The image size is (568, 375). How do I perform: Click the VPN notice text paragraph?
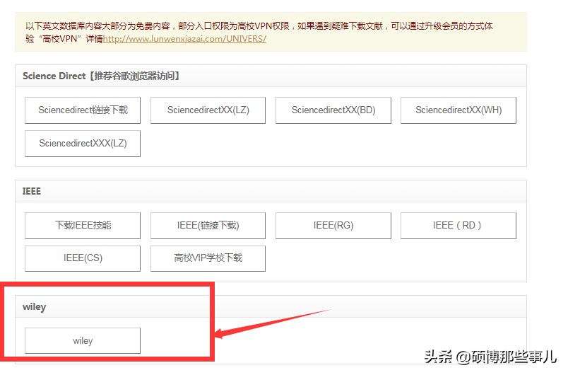(259, 33)
